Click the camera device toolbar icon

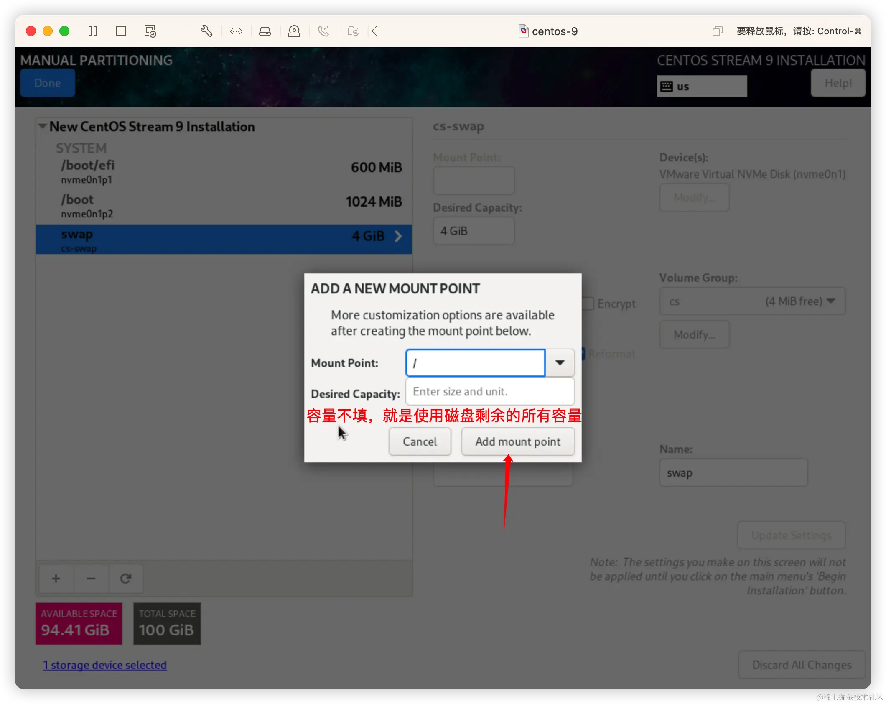294,31
